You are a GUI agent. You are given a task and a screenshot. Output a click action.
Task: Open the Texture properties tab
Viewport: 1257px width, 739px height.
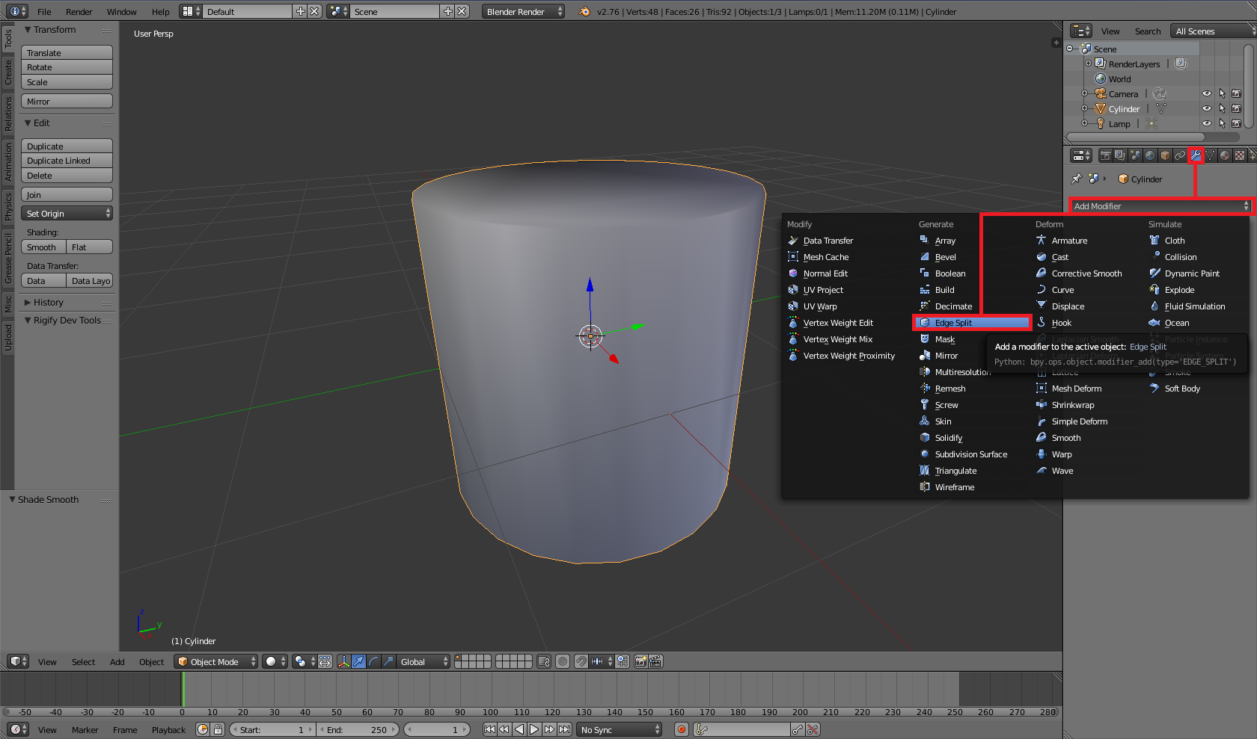pyautogui.click(x=1240, y=155)
